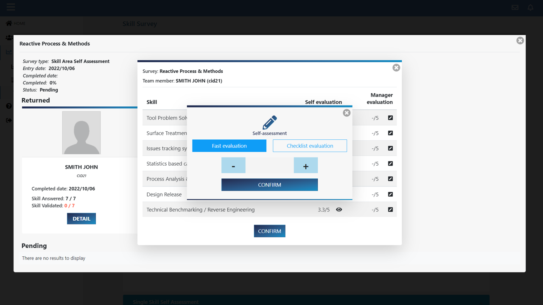Click the manager evaluation edit icon for Tool Problem Solving
The height and width of the screenshot is (305, 543).
tap(390, 118)
